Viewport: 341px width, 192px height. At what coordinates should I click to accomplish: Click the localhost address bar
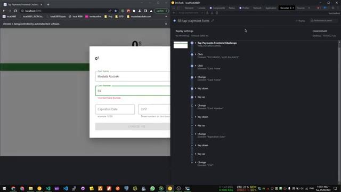65,11
